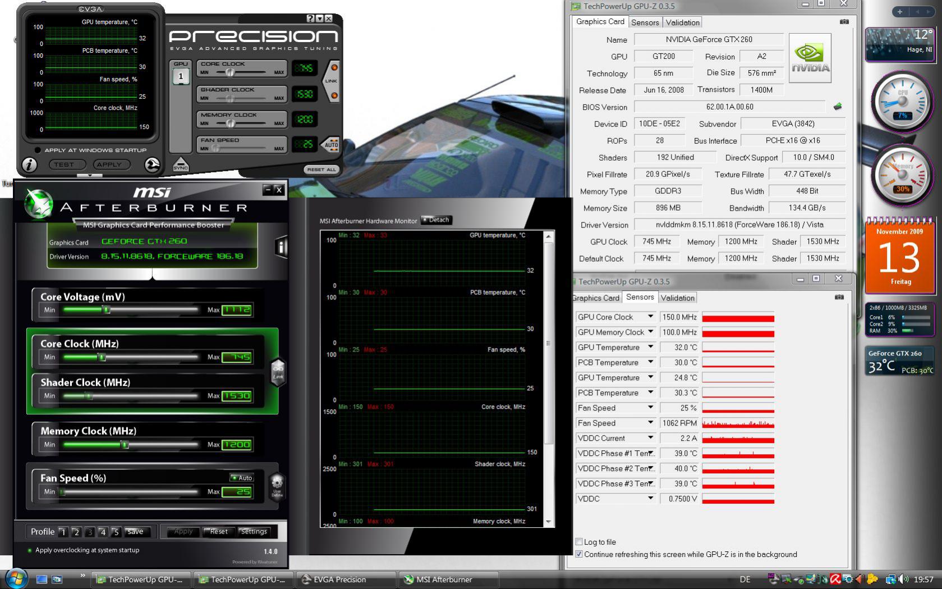Toggle User Define fan control in Afterburner
This screenshot has width=942, height=589.
click(x=277, y=486)
